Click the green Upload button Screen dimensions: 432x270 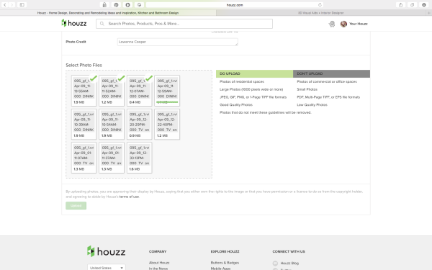(x=76, y=205)
